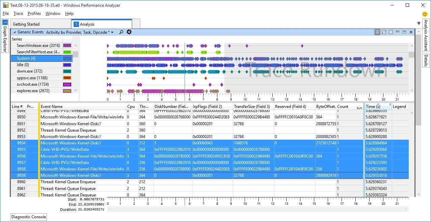Switch to graph only display
The height and width of the screenshot is (222, 431).
pos(384,32)
